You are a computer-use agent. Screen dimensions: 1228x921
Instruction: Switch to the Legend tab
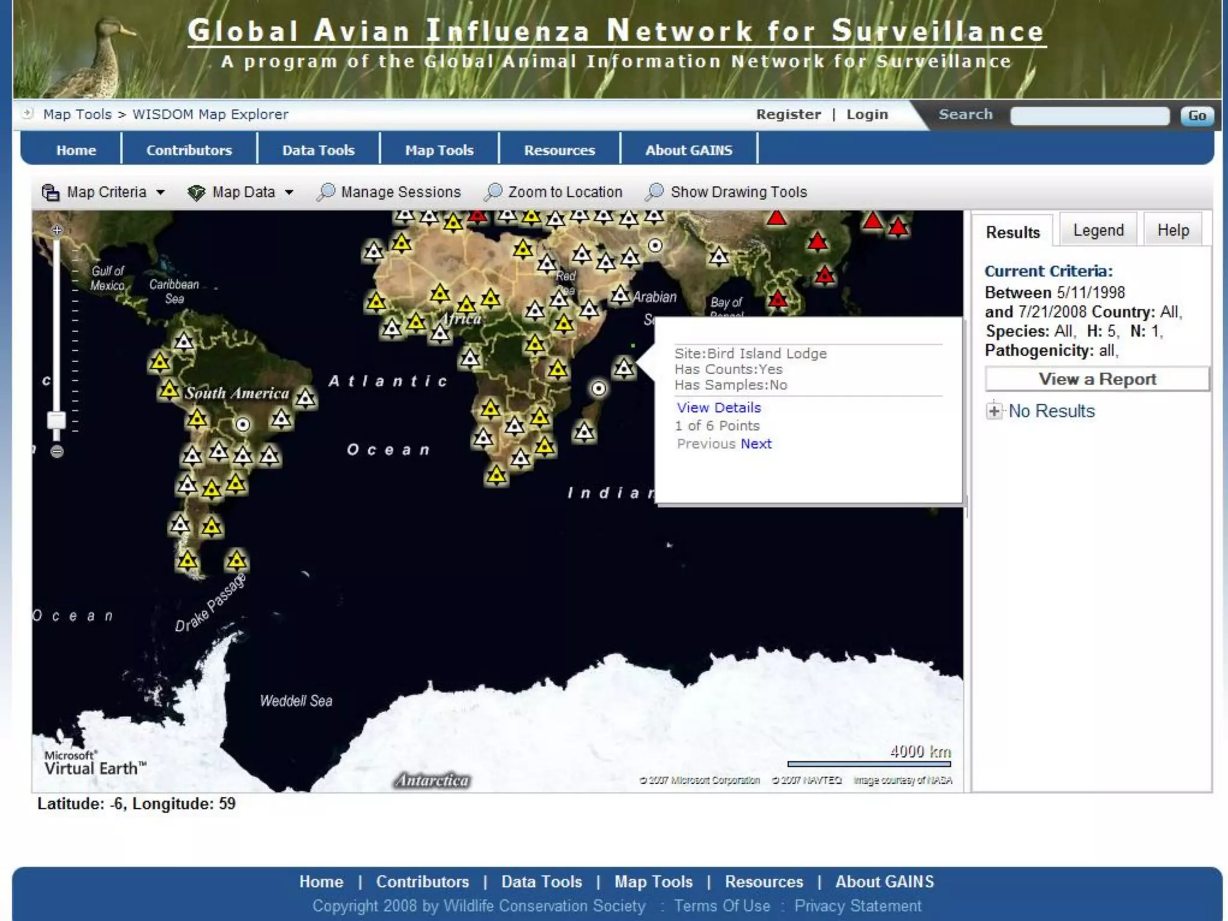pos(1098,230)
